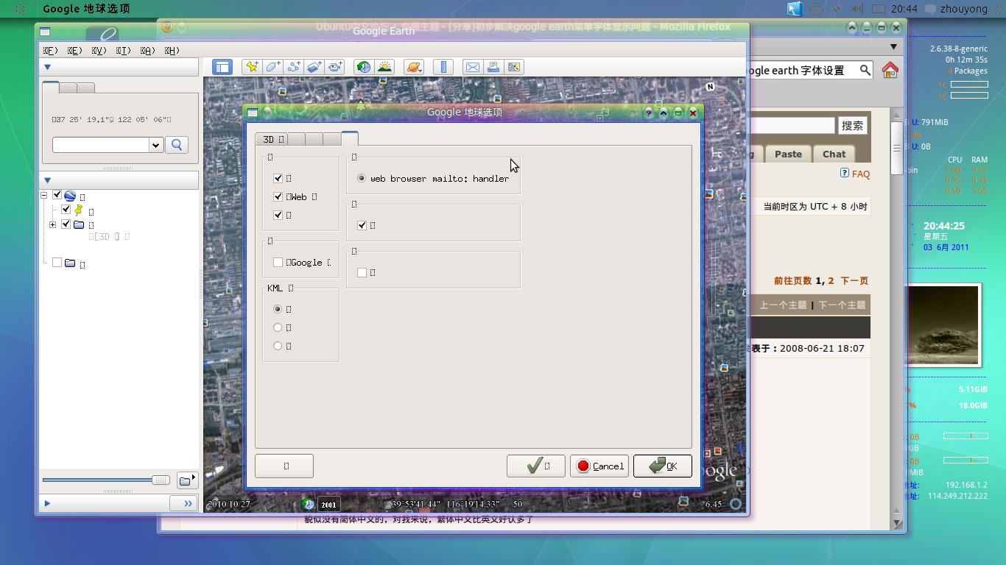Collapse the search panel with the blue triangle

47,67
